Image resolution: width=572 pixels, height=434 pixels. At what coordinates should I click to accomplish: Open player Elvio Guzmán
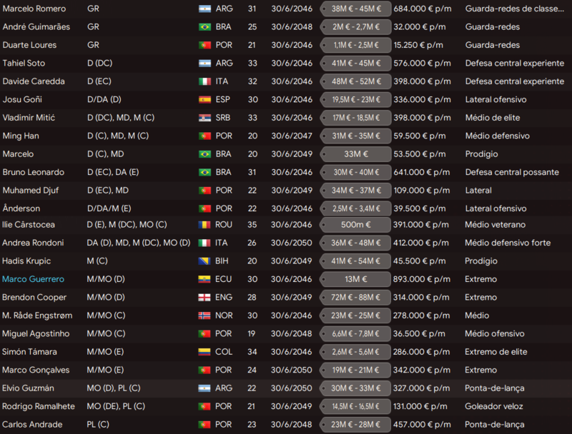click(x=28, y=388)
